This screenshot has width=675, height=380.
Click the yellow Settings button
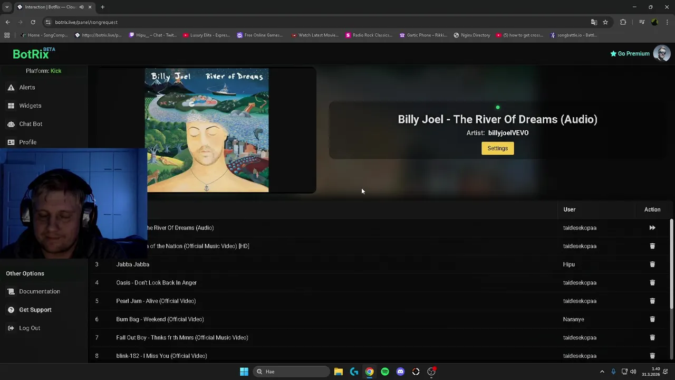497,148
